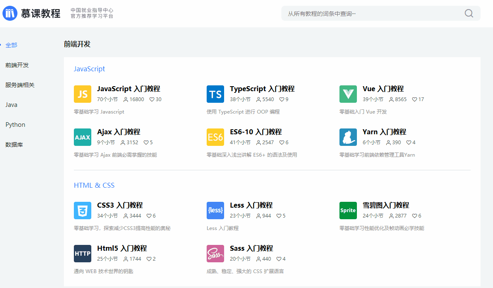This screenshot has height=288, width=493.
Task: Click the heart icon on Sass 入门教程
Action: (279, 259)
